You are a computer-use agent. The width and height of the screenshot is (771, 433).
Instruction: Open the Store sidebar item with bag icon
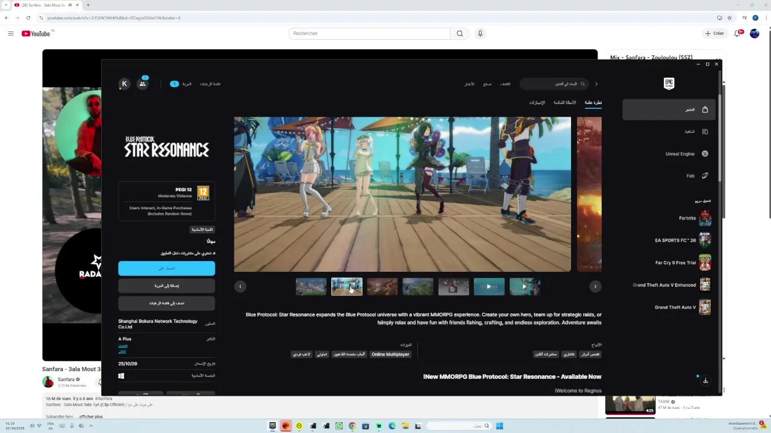[x=669, y=109]
